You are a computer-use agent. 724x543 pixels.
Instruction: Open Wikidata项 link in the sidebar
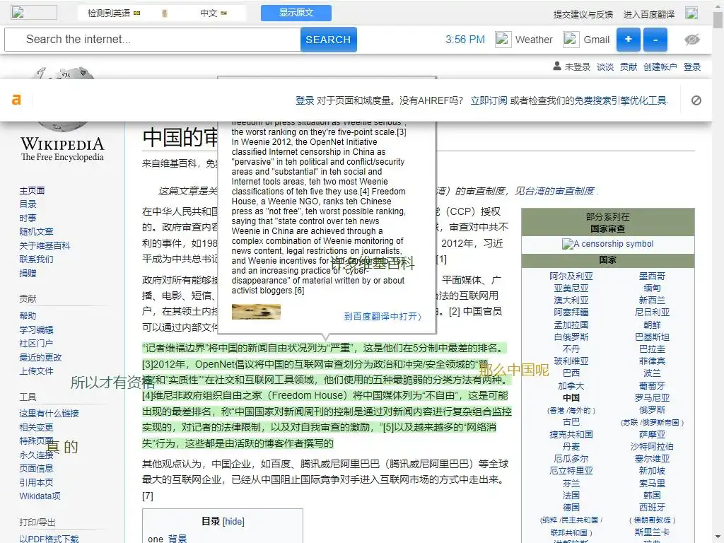(x=40, y=496)
